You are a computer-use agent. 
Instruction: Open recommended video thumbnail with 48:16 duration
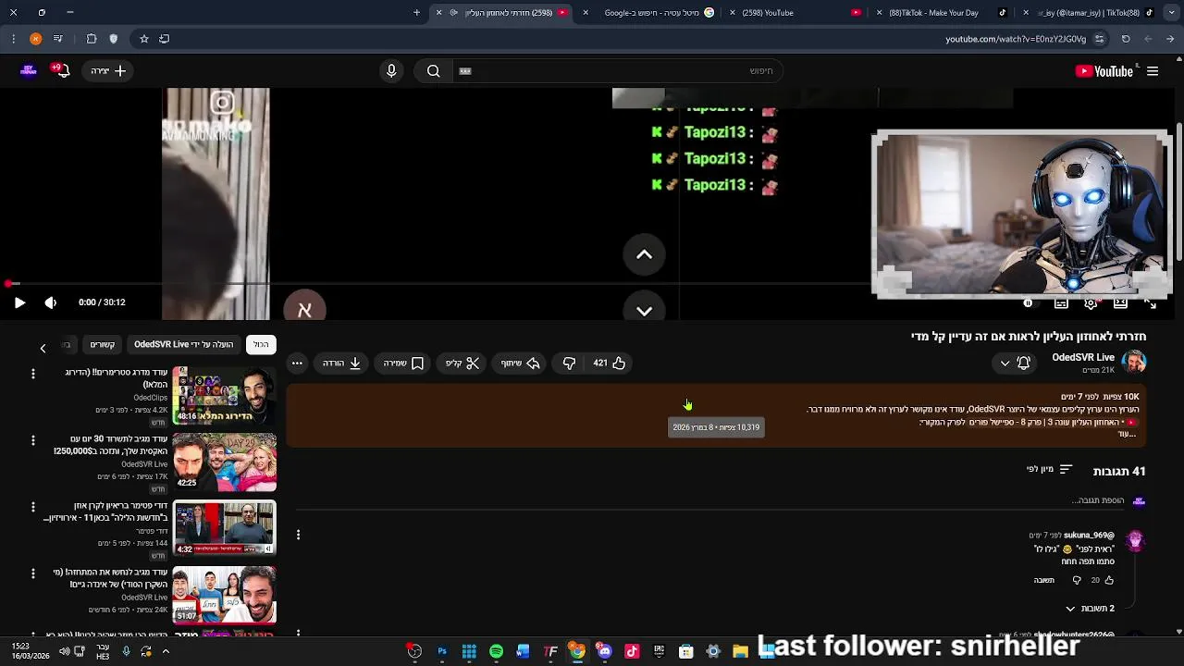(224, 395)
